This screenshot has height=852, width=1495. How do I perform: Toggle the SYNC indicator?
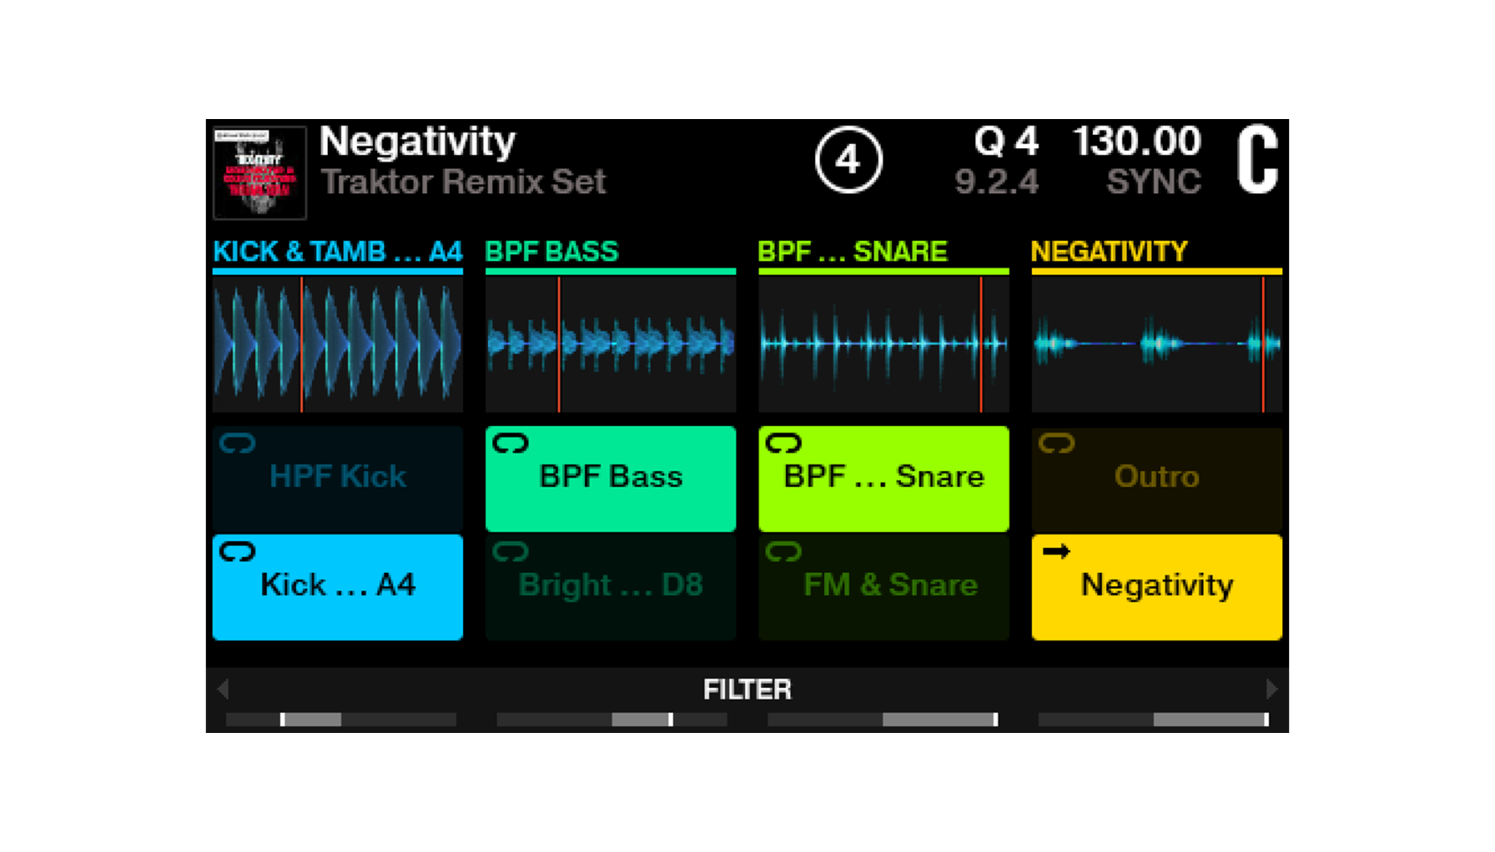click(x=1153, y=182)
